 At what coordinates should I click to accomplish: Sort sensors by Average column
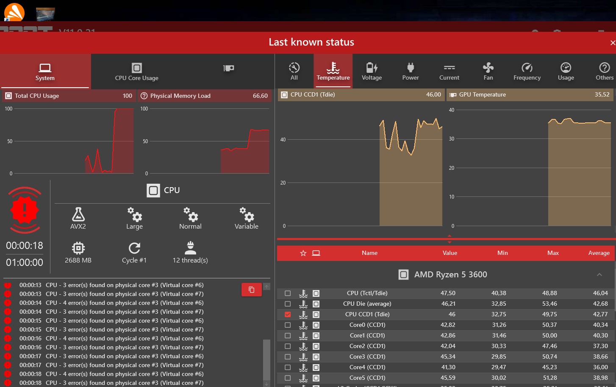click(x=599, y=253)
